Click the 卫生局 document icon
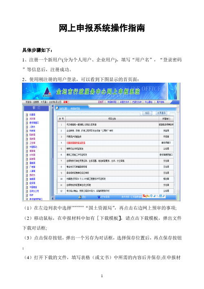204x289 pixels. [27, 143]
